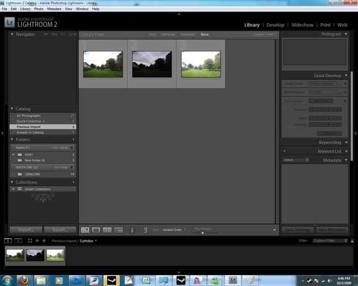Hide the filmstrip using bottom arrow

tap(179, 273)
